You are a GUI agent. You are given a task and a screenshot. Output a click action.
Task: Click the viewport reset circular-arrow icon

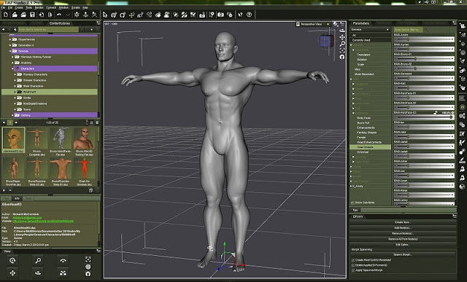(342, 57)
